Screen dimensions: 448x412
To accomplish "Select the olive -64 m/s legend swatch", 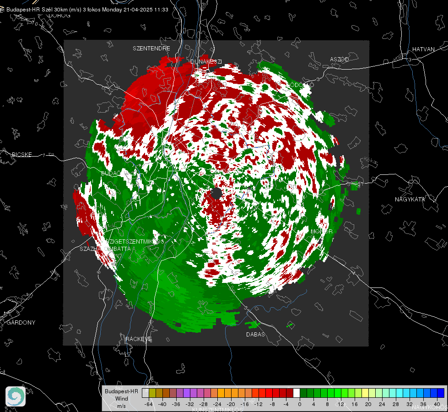I will [152, 393].
